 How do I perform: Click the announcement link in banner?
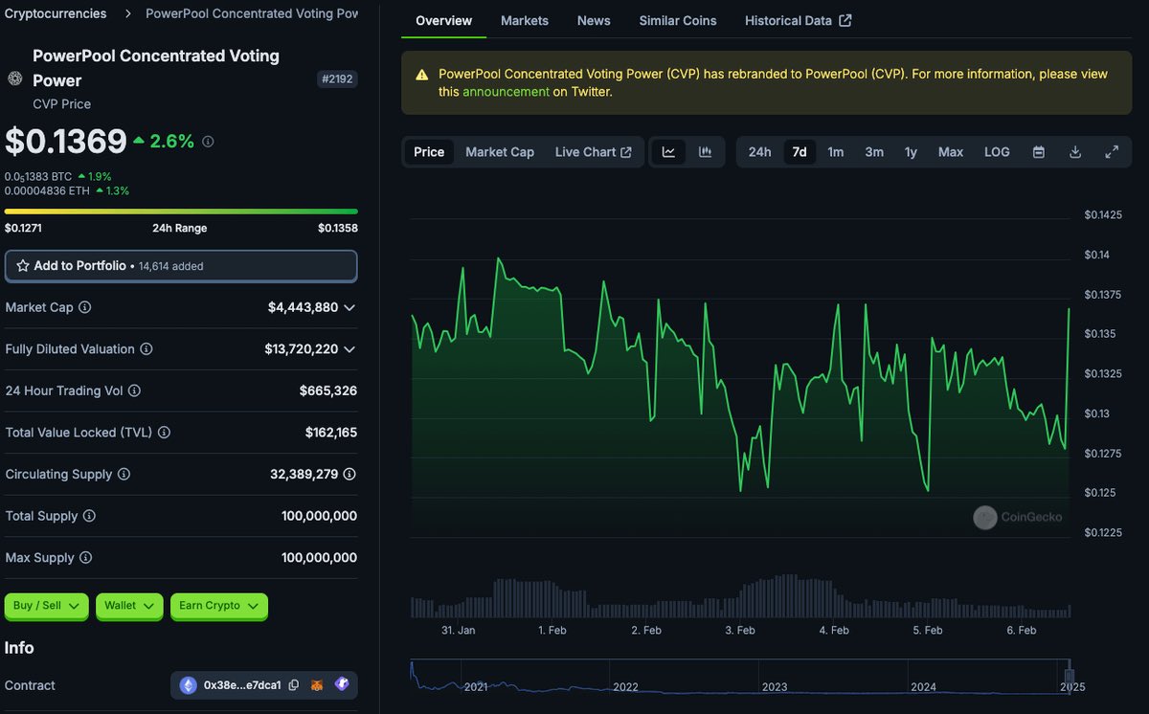click(x=506, y=92)
